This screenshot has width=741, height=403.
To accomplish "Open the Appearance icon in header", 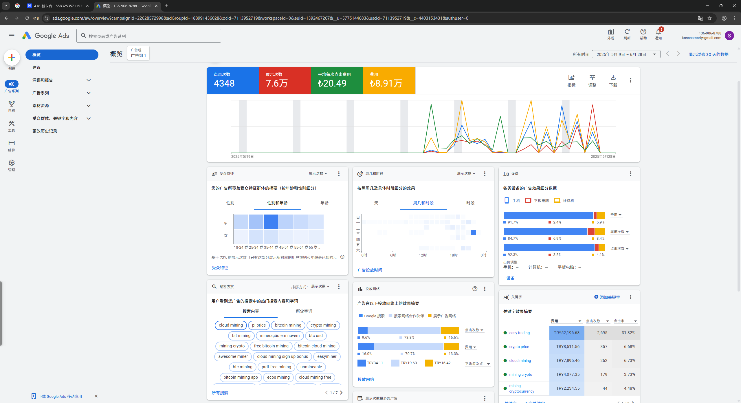I will point(611,32).
